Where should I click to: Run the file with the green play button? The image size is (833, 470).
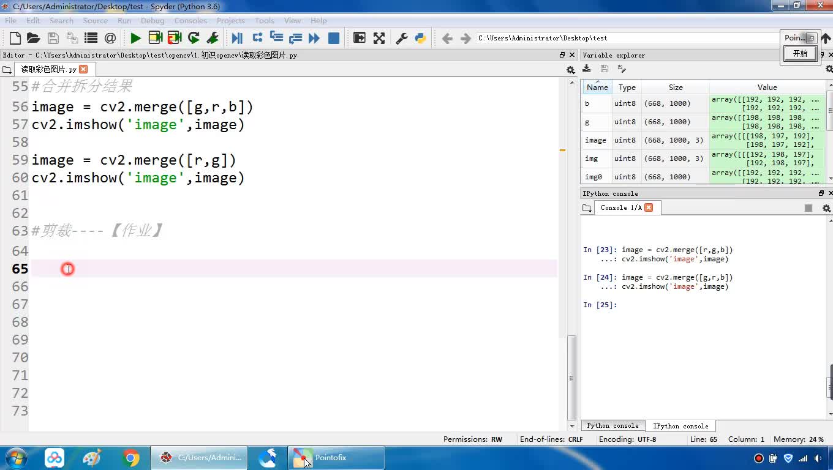[x=135, y=38]
